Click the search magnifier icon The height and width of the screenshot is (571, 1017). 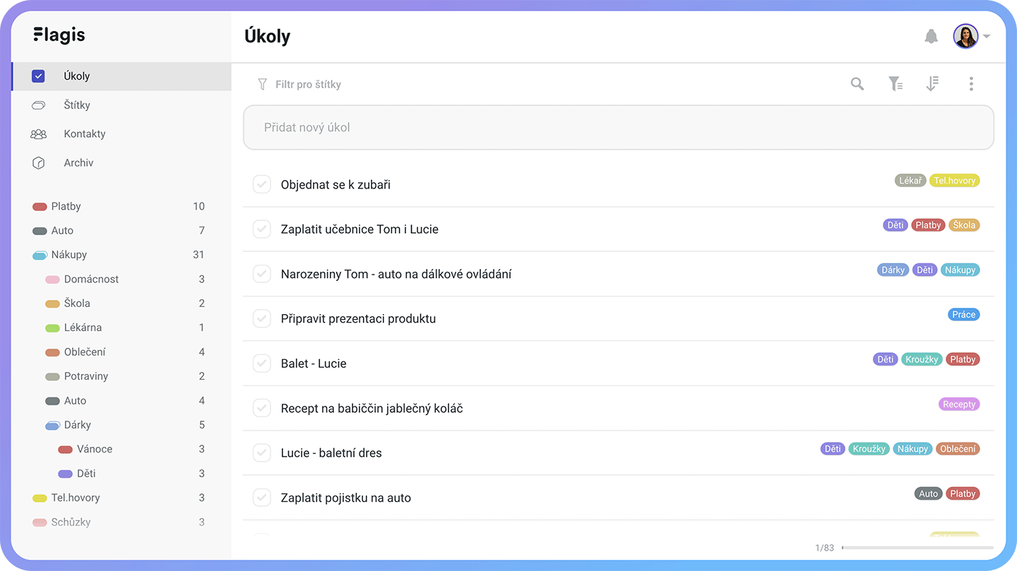pyautogui.click(x=857, y=84)
